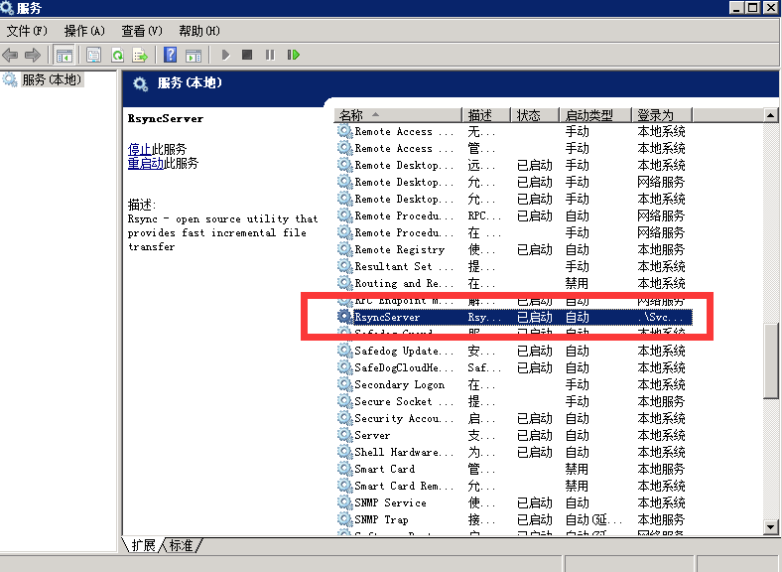Screen dimensions: 782x572
Task: Click the Stop Service square icon
Action: (x=247, y=55)
